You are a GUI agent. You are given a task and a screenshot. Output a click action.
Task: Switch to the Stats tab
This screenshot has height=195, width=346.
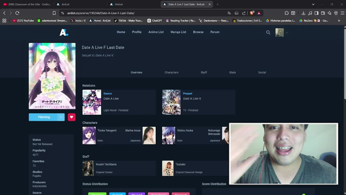(232, 72)
